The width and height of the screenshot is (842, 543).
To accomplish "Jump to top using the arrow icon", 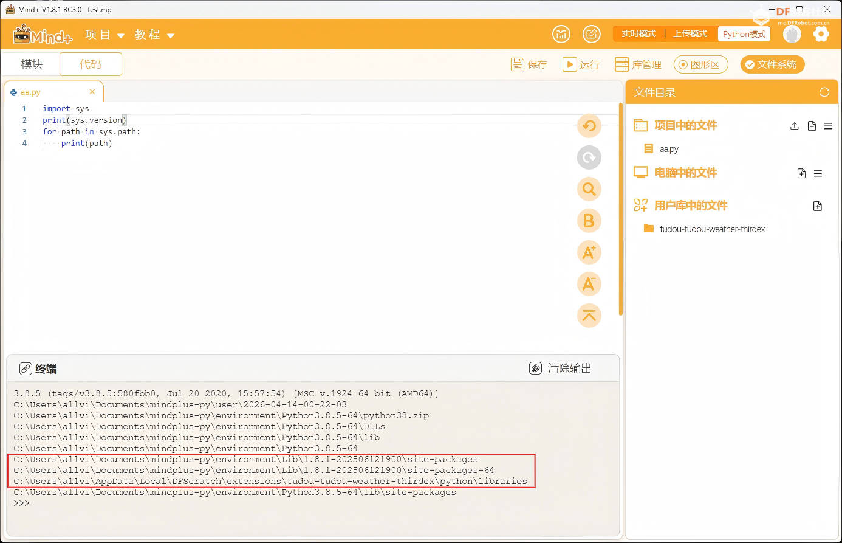I will pos(589,316).
